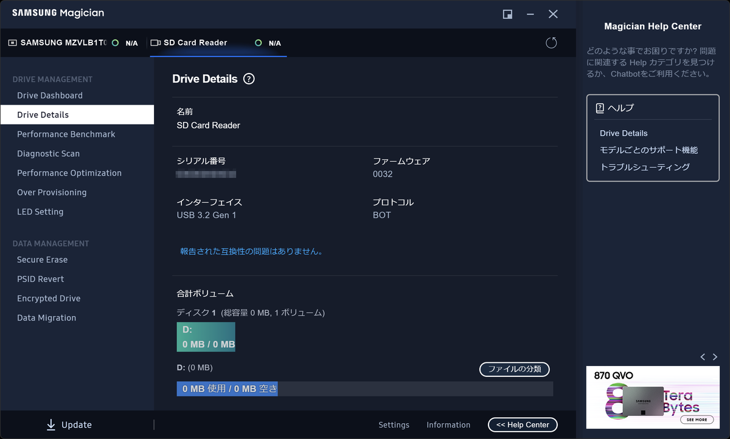Click the SAMSUNG MZVLB1T0 drive icon

14,43
